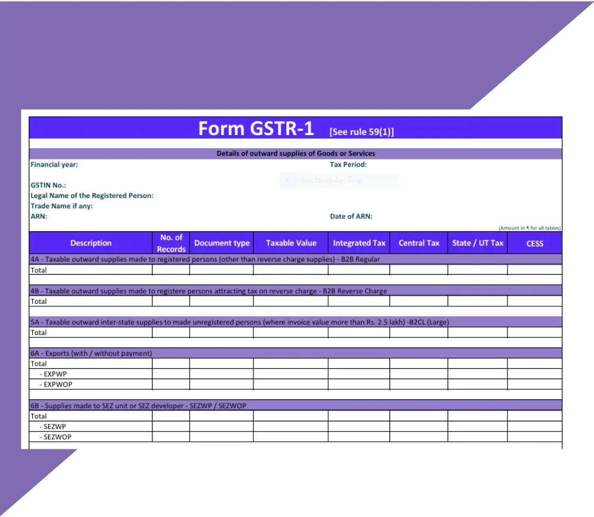The image size is (594, 517).
Task: Select the Integrated Tax column header
Action: [359, 243]
